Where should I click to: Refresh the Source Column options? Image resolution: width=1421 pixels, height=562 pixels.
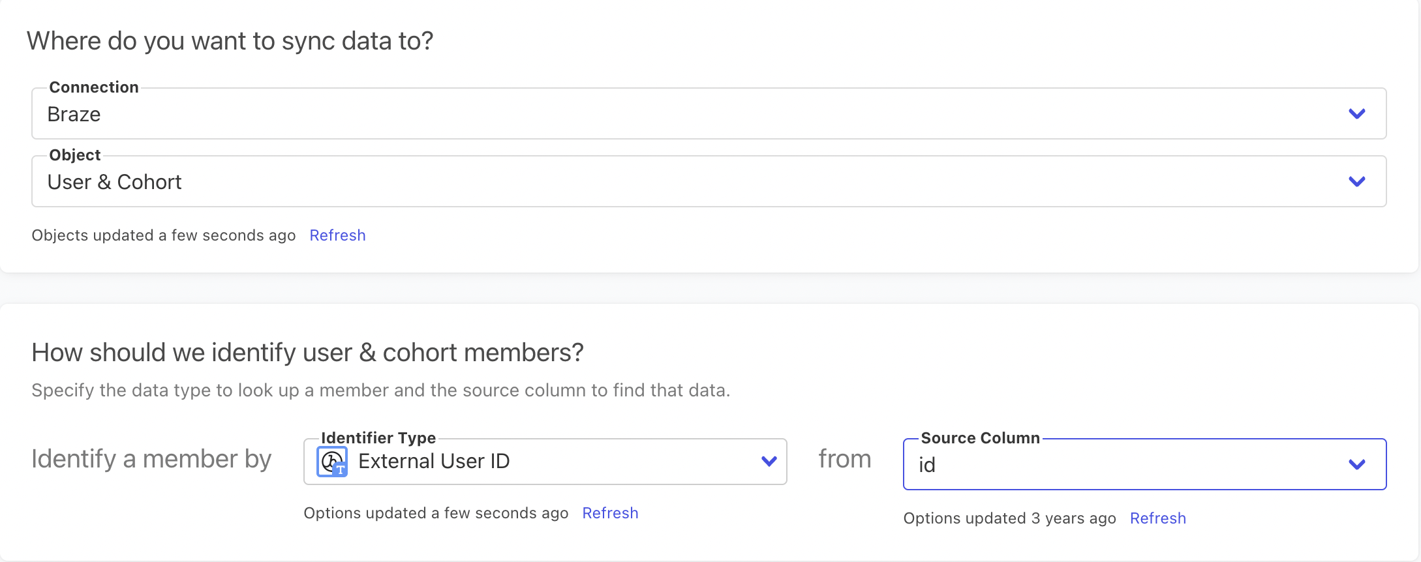click(x=1157, y=518)
